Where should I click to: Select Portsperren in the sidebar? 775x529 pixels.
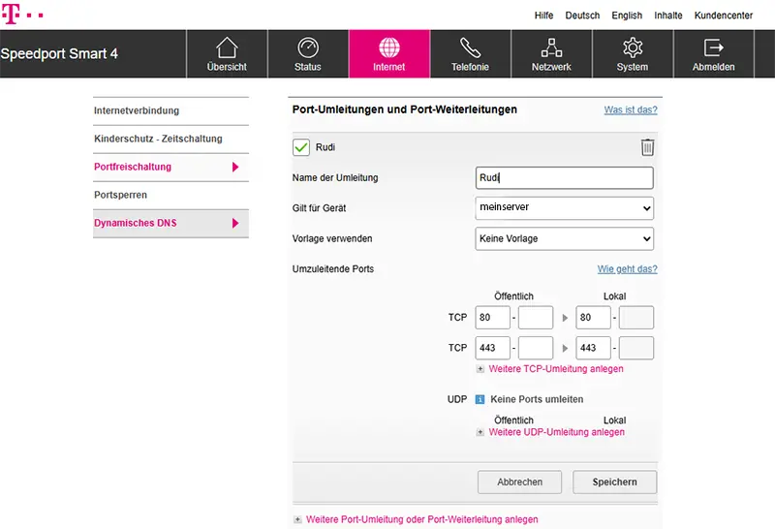120,195
